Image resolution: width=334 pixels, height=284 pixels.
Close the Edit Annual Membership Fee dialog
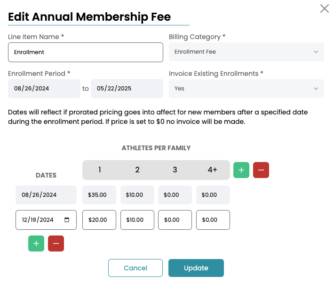[x=325, y=8]
